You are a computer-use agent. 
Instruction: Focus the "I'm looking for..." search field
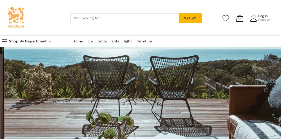[x=124, y=18]
